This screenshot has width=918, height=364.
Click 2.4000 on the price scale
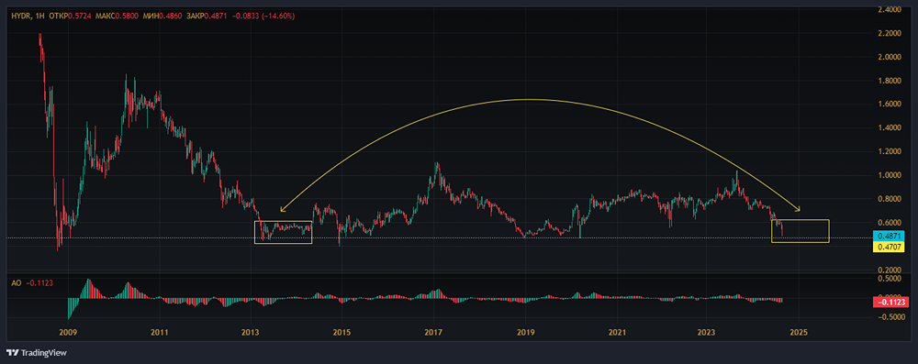[890, 10]
